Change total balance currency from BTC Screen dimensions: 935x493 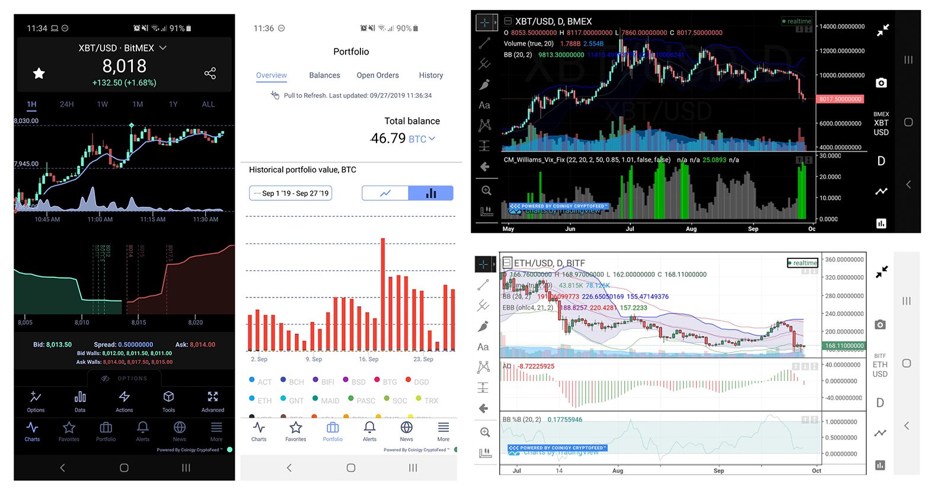[422, 139]
